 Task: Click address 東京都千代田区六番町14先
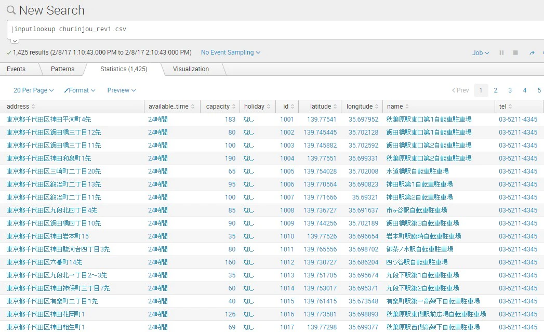(x=44, y=262)
